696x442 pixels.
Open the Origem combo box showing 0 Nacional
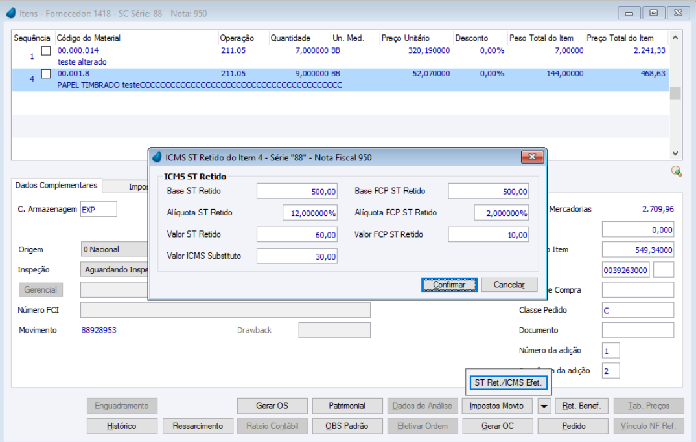click(114, 249)
